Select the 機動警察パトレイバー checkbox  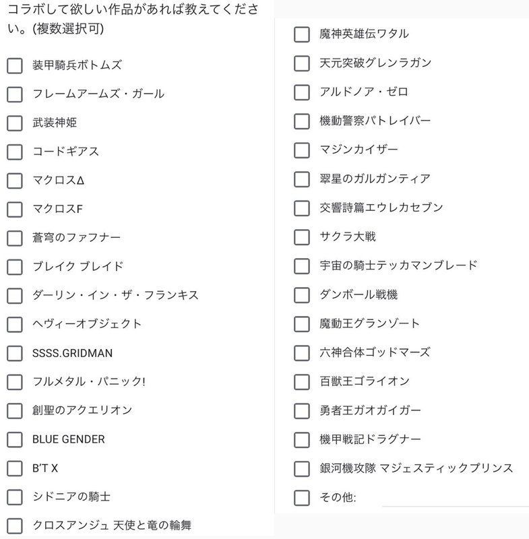(302, 121)
